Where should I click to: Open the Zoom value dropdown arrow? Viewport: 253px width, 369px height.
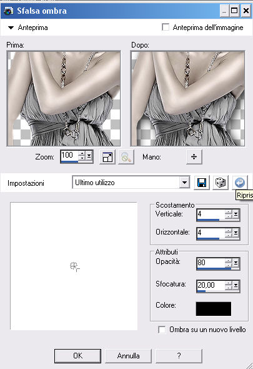[89, 156]
